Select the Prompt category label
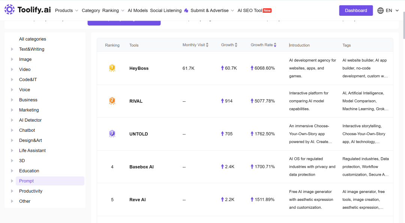Screen dimensions: 405x223 tap(26, 181)
